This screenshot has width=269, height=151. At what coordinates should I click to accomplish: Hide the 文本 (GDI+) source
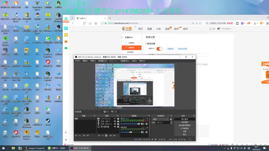coord(115,121)
